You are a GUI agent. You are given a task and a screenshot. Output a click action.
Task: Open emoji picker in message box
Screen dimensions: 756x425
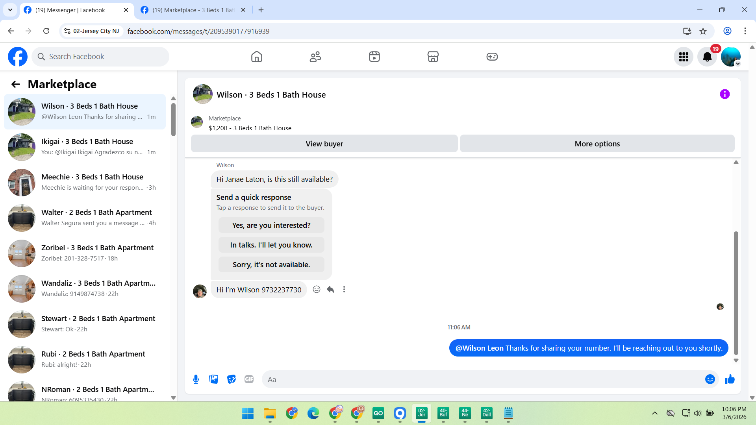(710, 379)
